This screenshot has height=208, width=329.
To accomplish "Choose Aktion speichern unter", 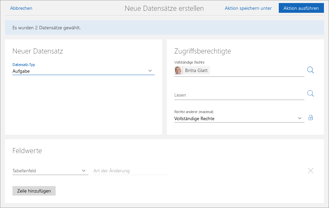I will click(248, 8).
